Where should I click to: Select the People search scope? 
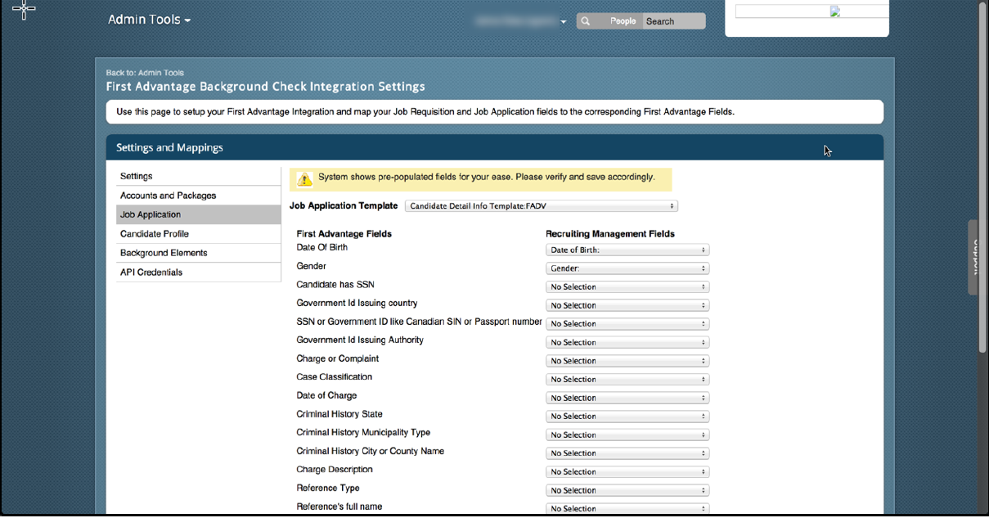click(623, 21)
